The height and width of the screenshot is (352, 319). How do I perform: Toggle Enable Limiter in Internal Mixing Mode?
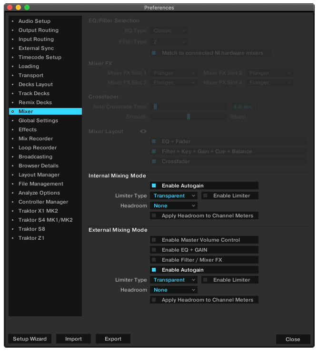(x=205, y=196)
